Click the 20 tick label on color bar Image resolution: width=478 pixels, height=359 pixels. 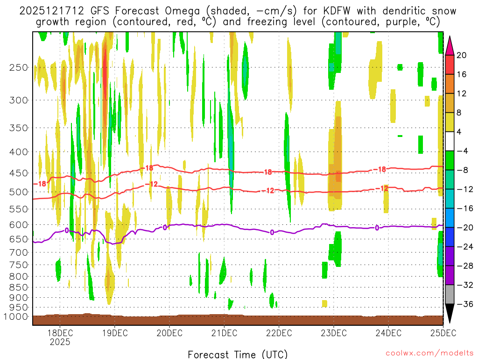462,55
